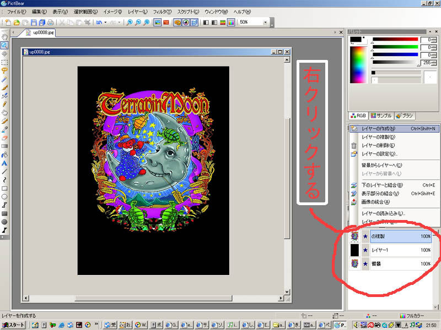
Task: Select the outlined Ellipse shape tool
Action: [x=4, y=197]
